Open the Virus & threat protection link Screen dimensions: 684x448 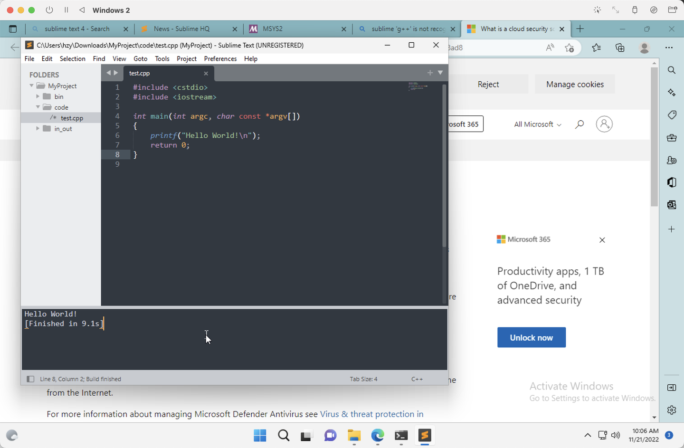(371, 414)
